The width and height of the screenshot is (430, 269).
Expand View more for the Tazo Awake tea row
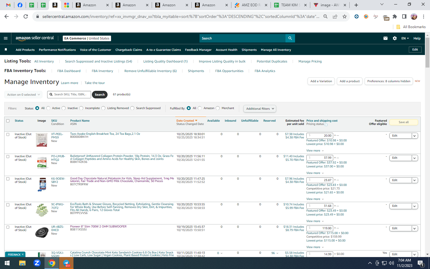pos(315,151)
